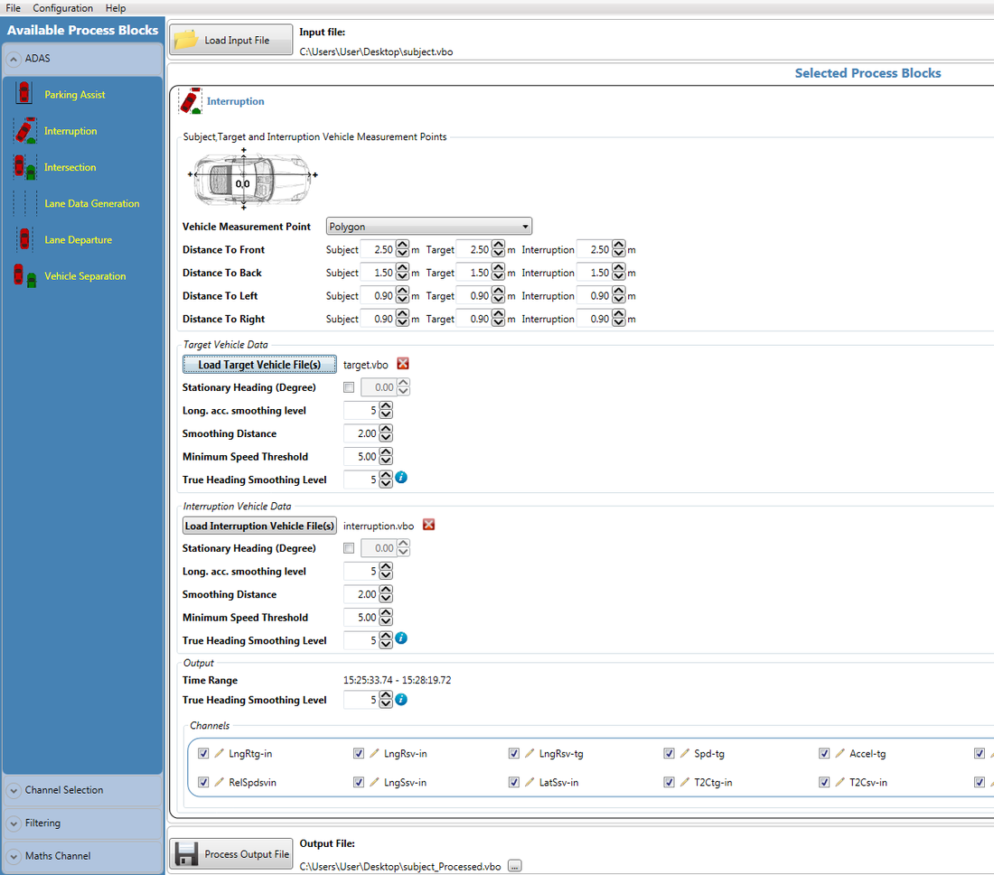Click the Process Output File button

[x=231, y=854]
